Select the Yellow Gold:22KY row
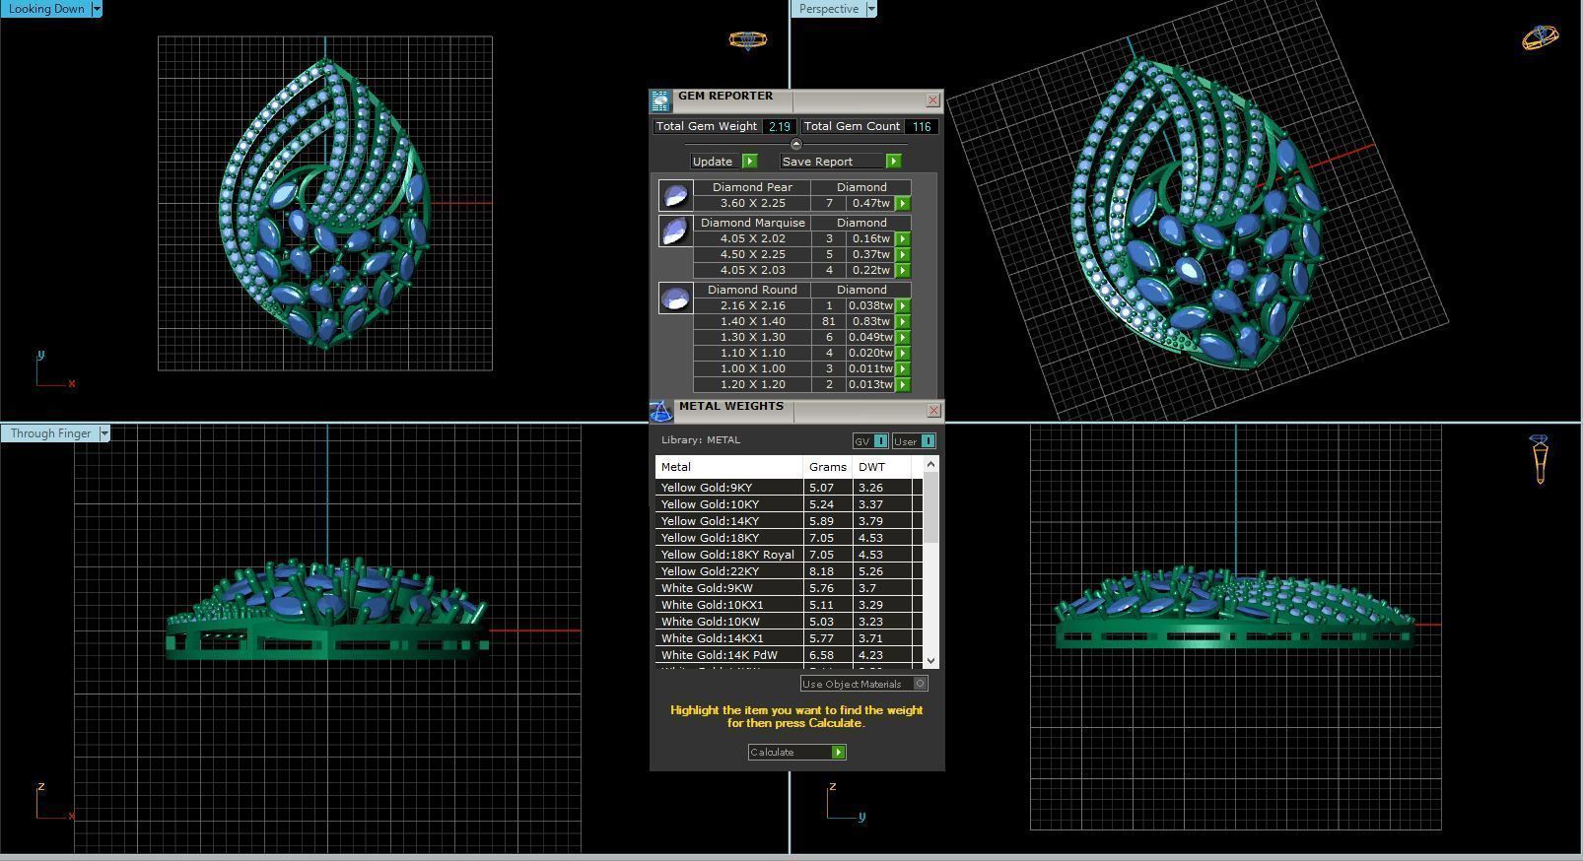The width and height of the screenshot is (1583, 861). pos(789,571)
